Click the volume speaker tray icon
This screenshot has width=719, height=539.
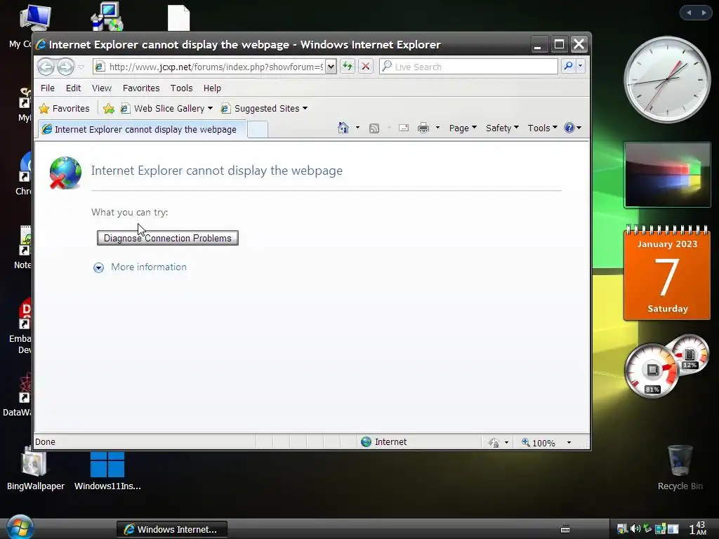click(635, 528)
